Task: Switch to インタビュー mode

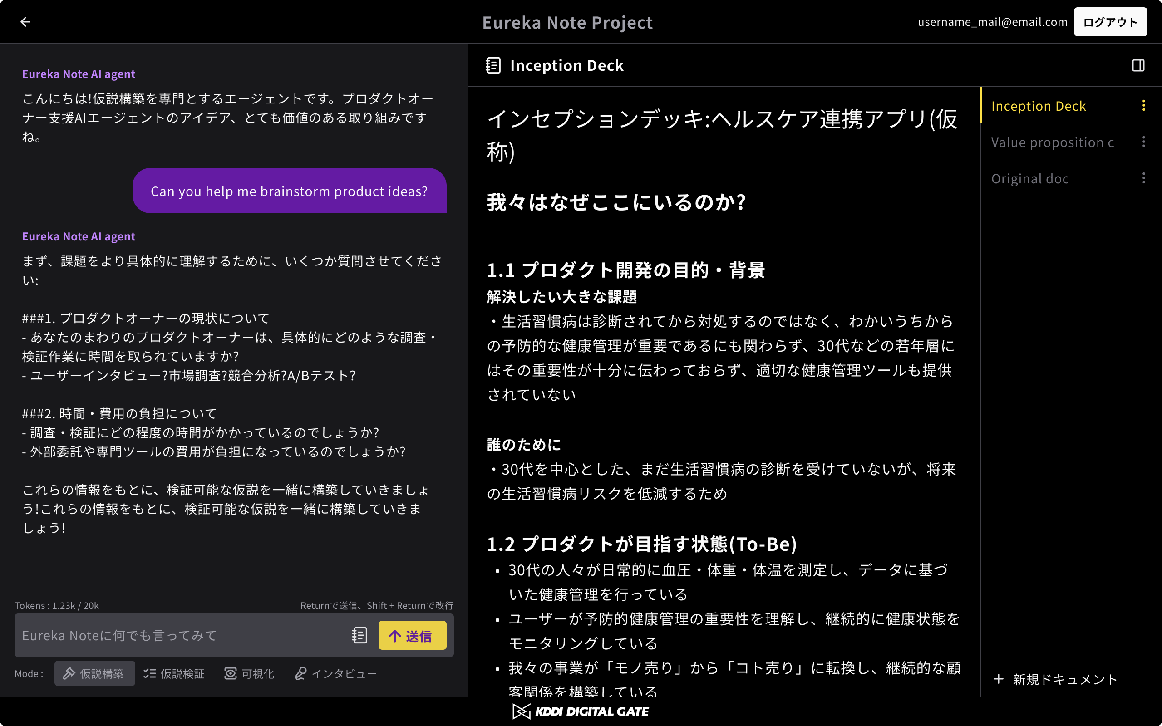Action: pyautogui.click(x=336, y=673)
